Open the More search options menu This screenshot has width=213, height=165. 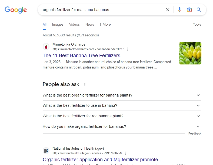pos(105,25)
